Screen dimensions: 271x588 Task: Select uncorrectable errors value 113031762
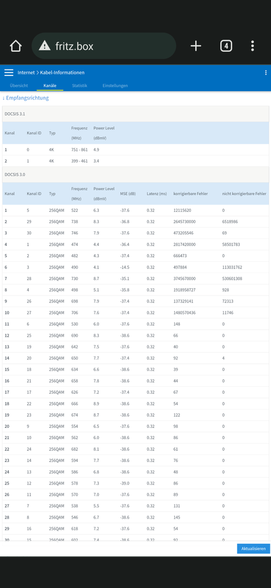pyautogui.click(x=232, y=267)
